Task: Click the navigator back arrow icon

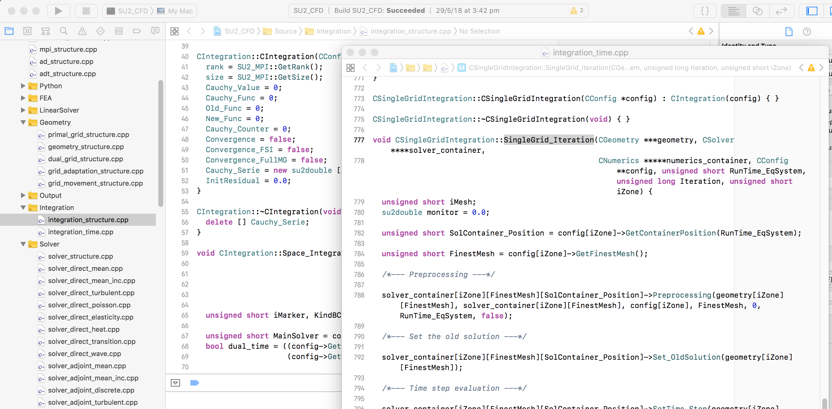Action: tap(190, 31)
